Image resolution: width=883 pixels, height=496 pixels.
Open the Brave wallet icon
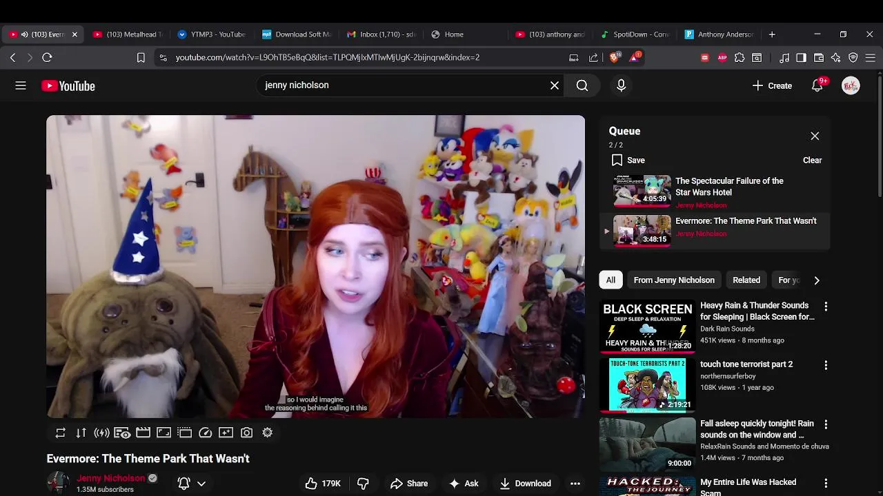pyautogui.click(x=819, y=58)
